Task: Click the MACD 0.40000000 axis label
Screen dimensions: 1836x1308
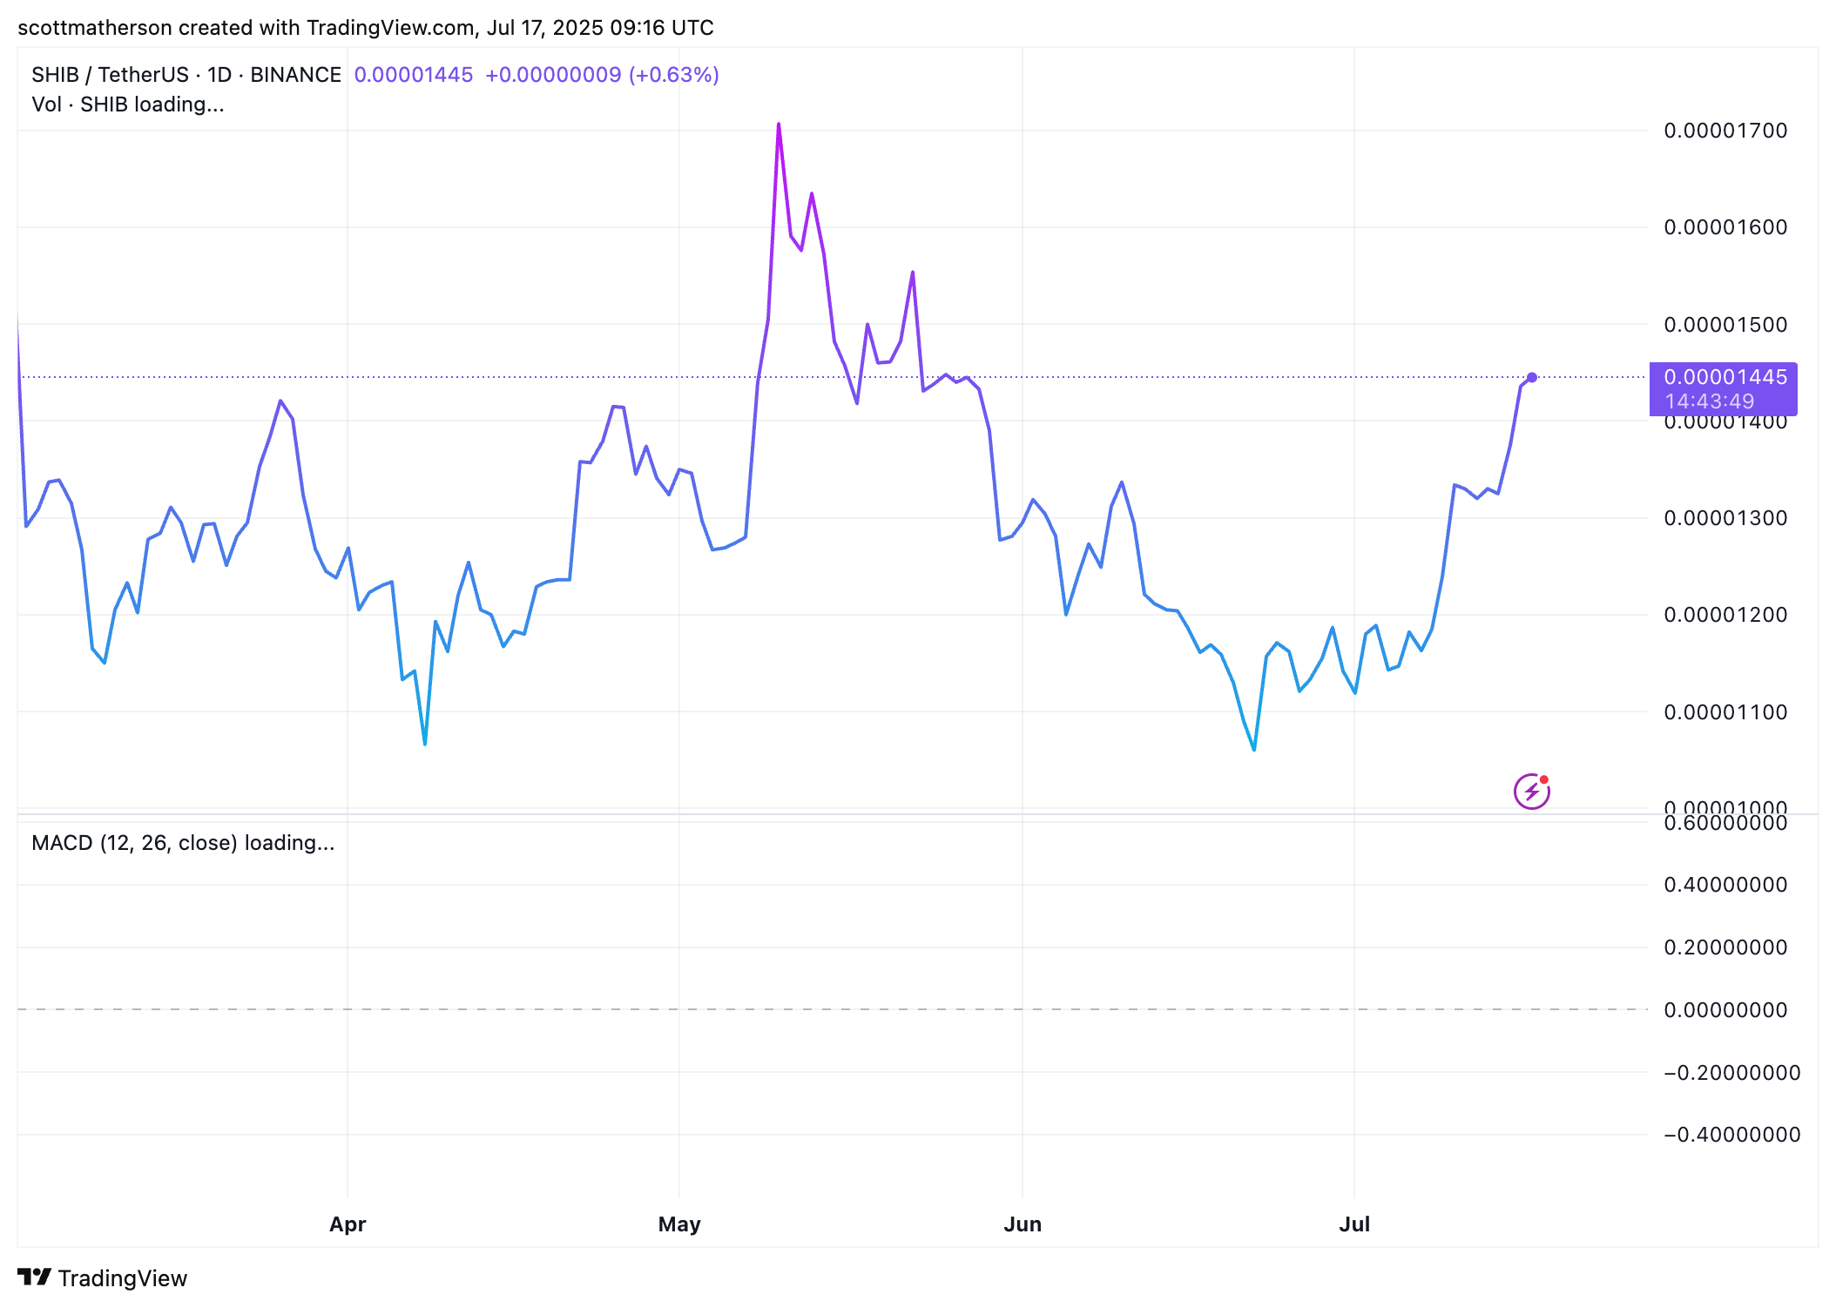Action: click(x=1725, y=885)
